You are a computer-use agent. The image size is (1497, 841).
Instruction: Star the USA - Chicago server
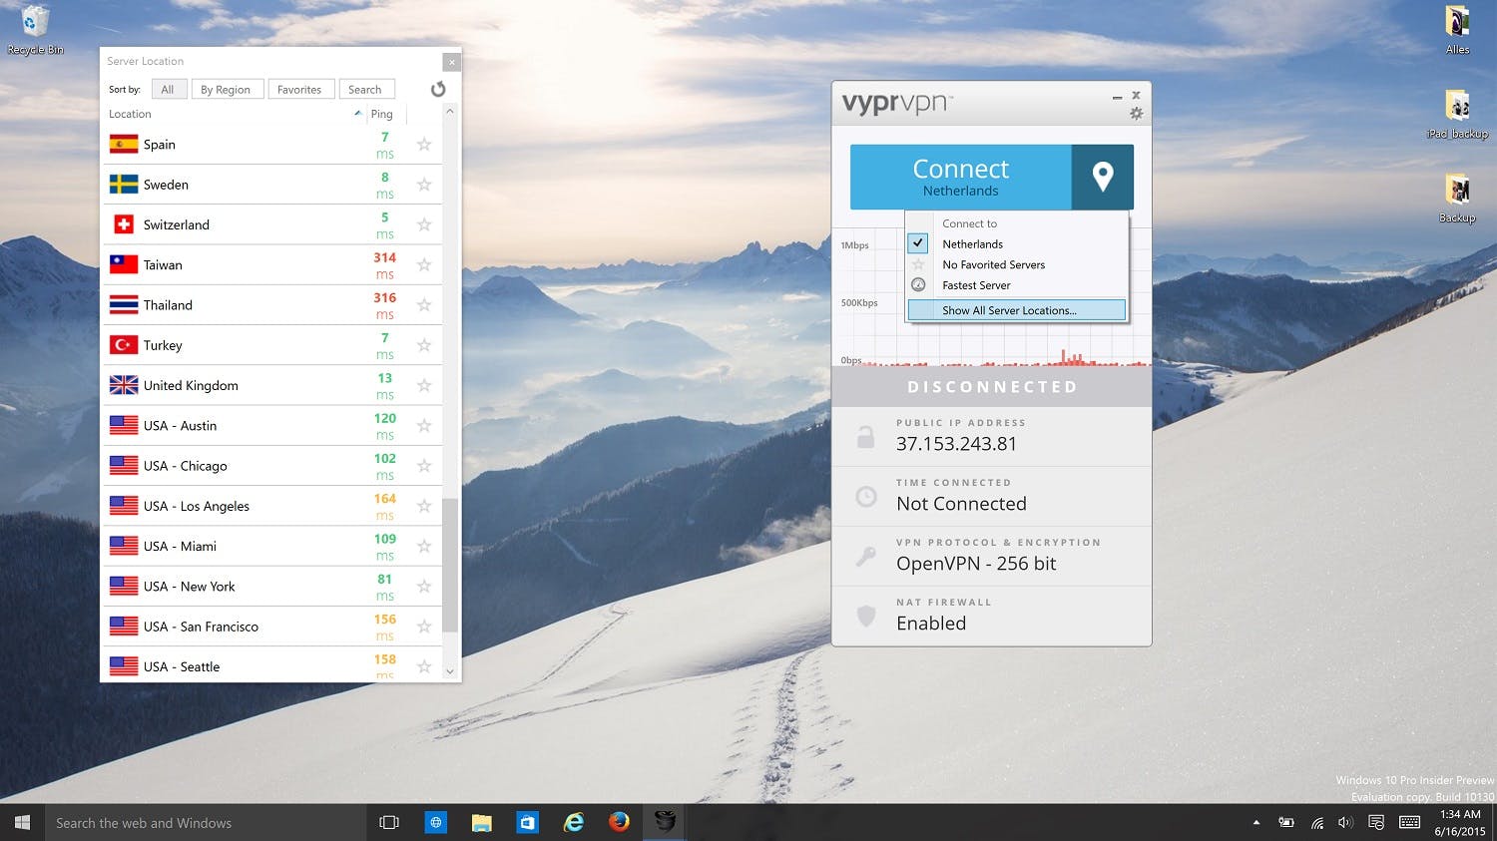click(424, 466)
